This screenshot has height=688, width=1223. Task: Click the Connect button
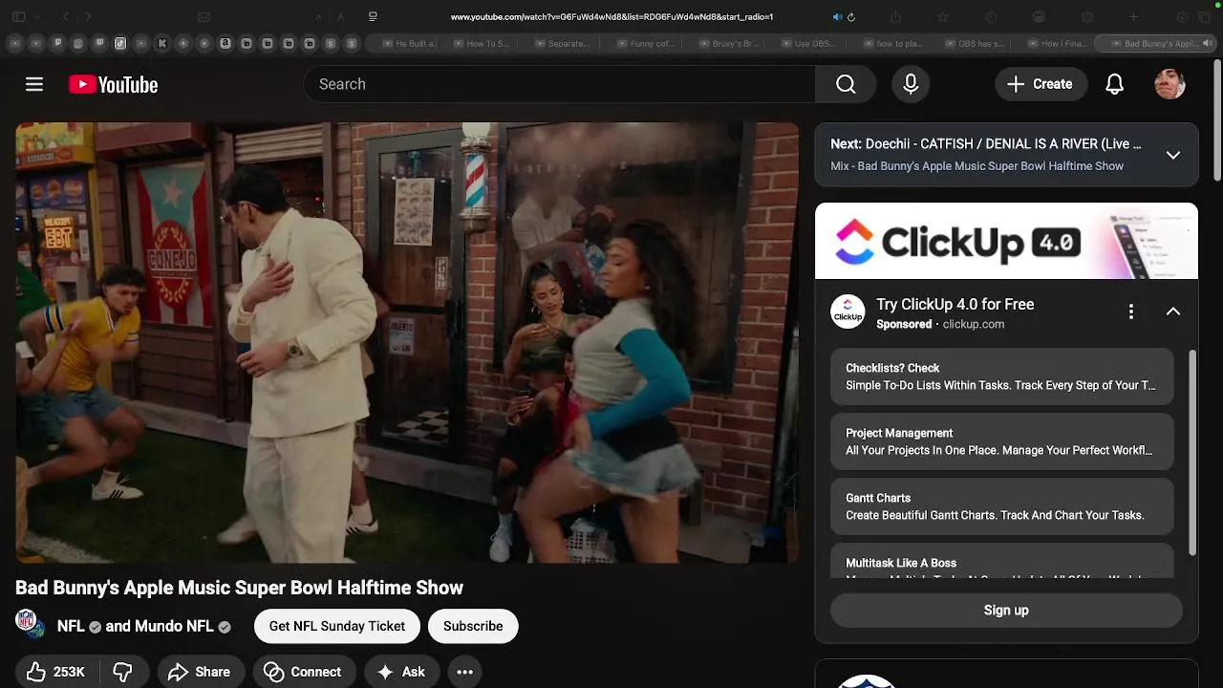(303, 672)
